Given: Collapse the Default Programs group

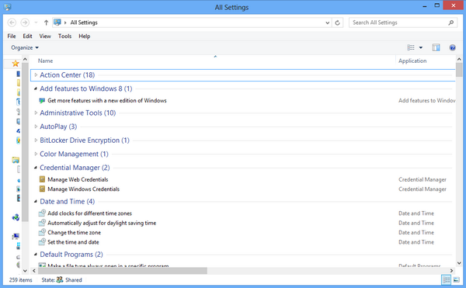Looking at the screenshot, I should tap(36, 255).
